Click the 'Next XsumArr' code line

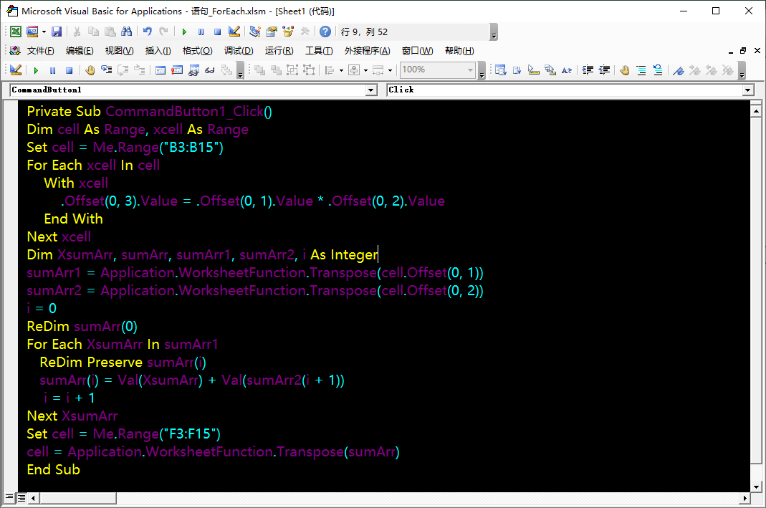[72, 416]
